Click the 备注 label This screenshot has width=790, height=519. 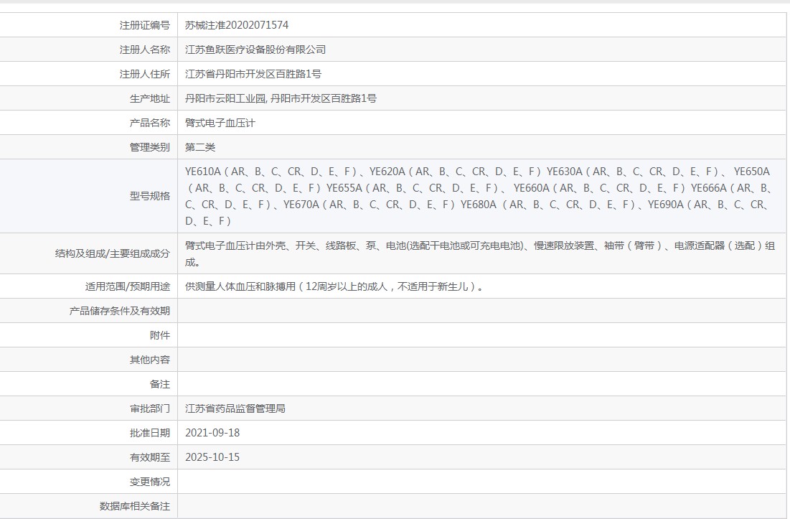tap(160, 384)
